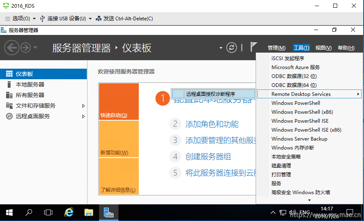This screenshot has height=221, width=364.
Task: Launch Windows PowerShell ISE
Action: (300, 121)
